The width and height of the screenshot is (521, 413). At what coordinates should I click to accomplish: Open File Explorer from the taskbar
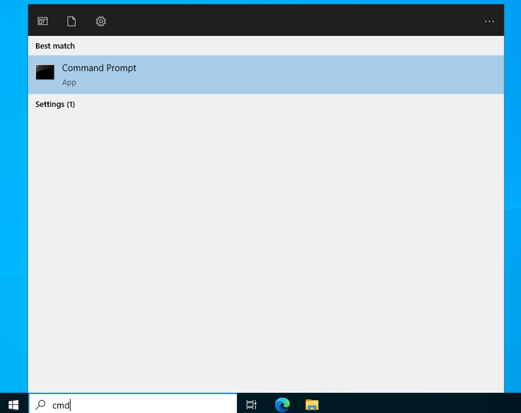pos(312,405)
